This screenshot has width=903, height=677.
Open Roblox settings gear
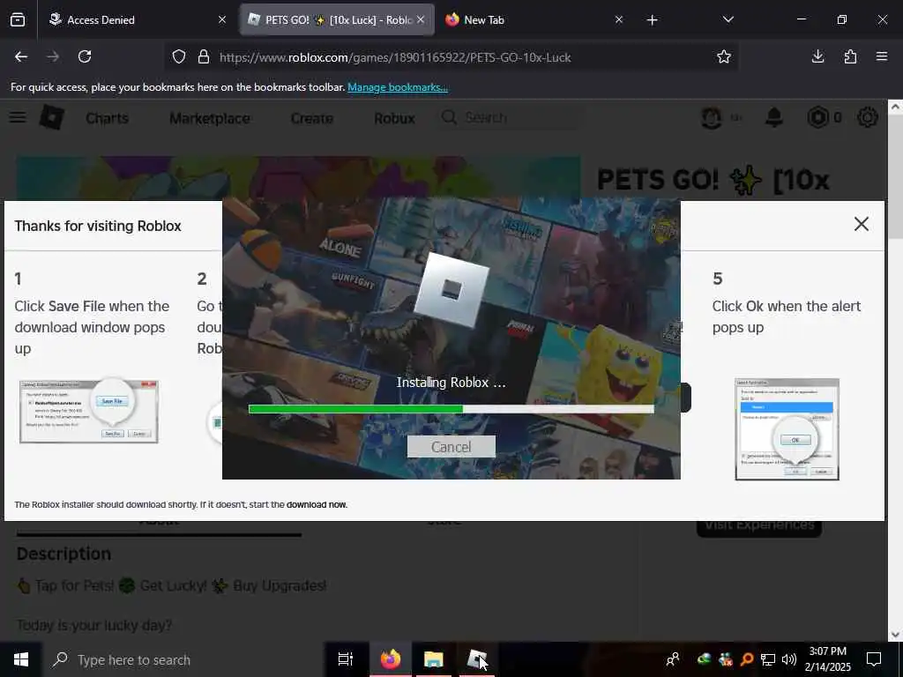pyautogui.click(x=868, y=117)
